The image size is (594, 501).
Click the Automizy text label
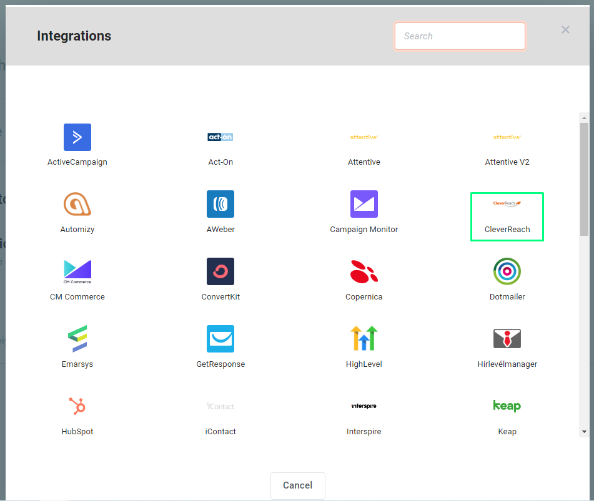[77, 230]
